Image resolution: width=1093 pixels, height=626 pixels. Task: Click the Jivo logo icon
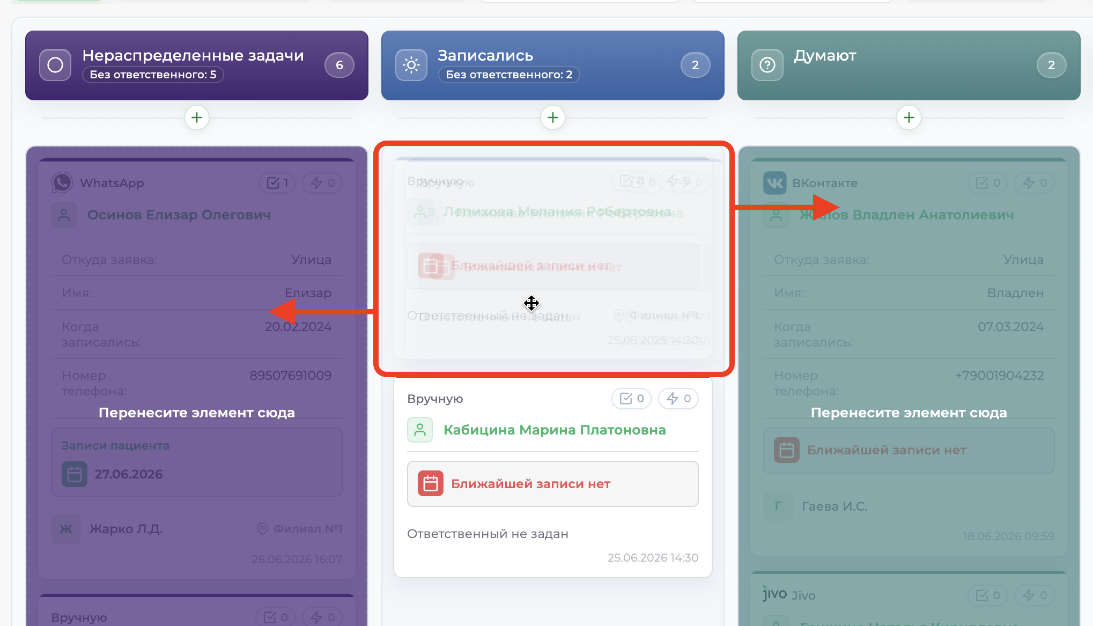point(775,594)
